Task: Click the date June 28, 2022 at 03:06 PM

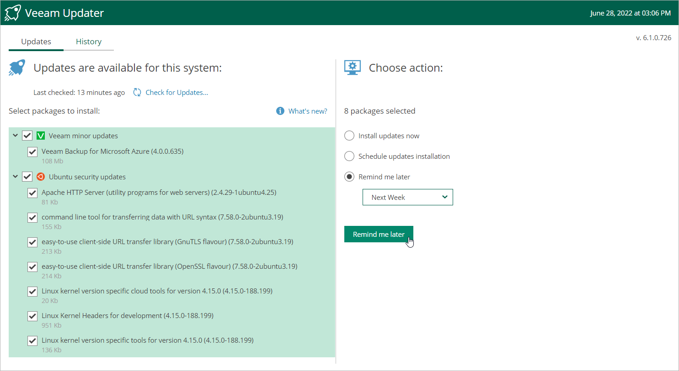Action: pyautogui.click(x=630, y=13)
